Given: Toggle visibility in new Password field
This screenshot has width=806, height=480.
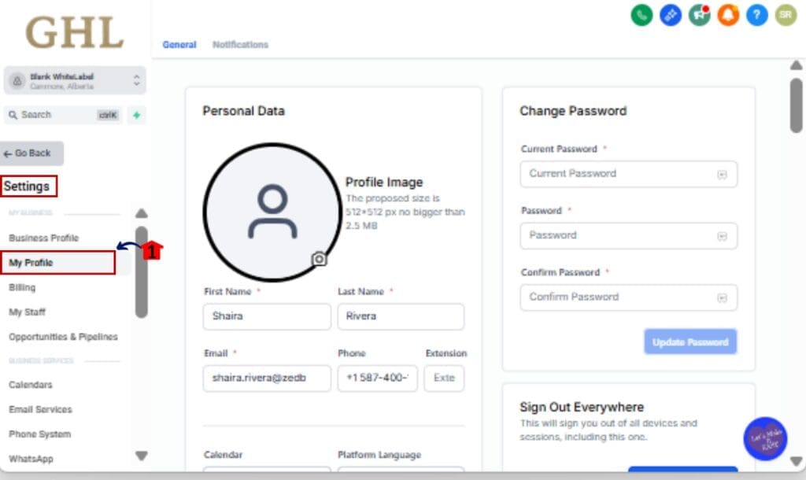Looking at the screenshot, I should 721,236.
